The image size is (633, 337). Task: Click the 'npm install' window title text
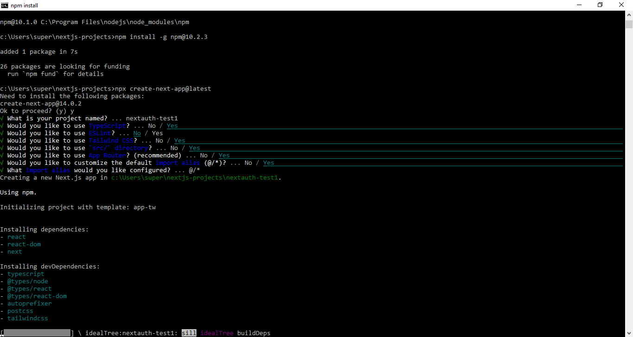[x=25, y=6]
